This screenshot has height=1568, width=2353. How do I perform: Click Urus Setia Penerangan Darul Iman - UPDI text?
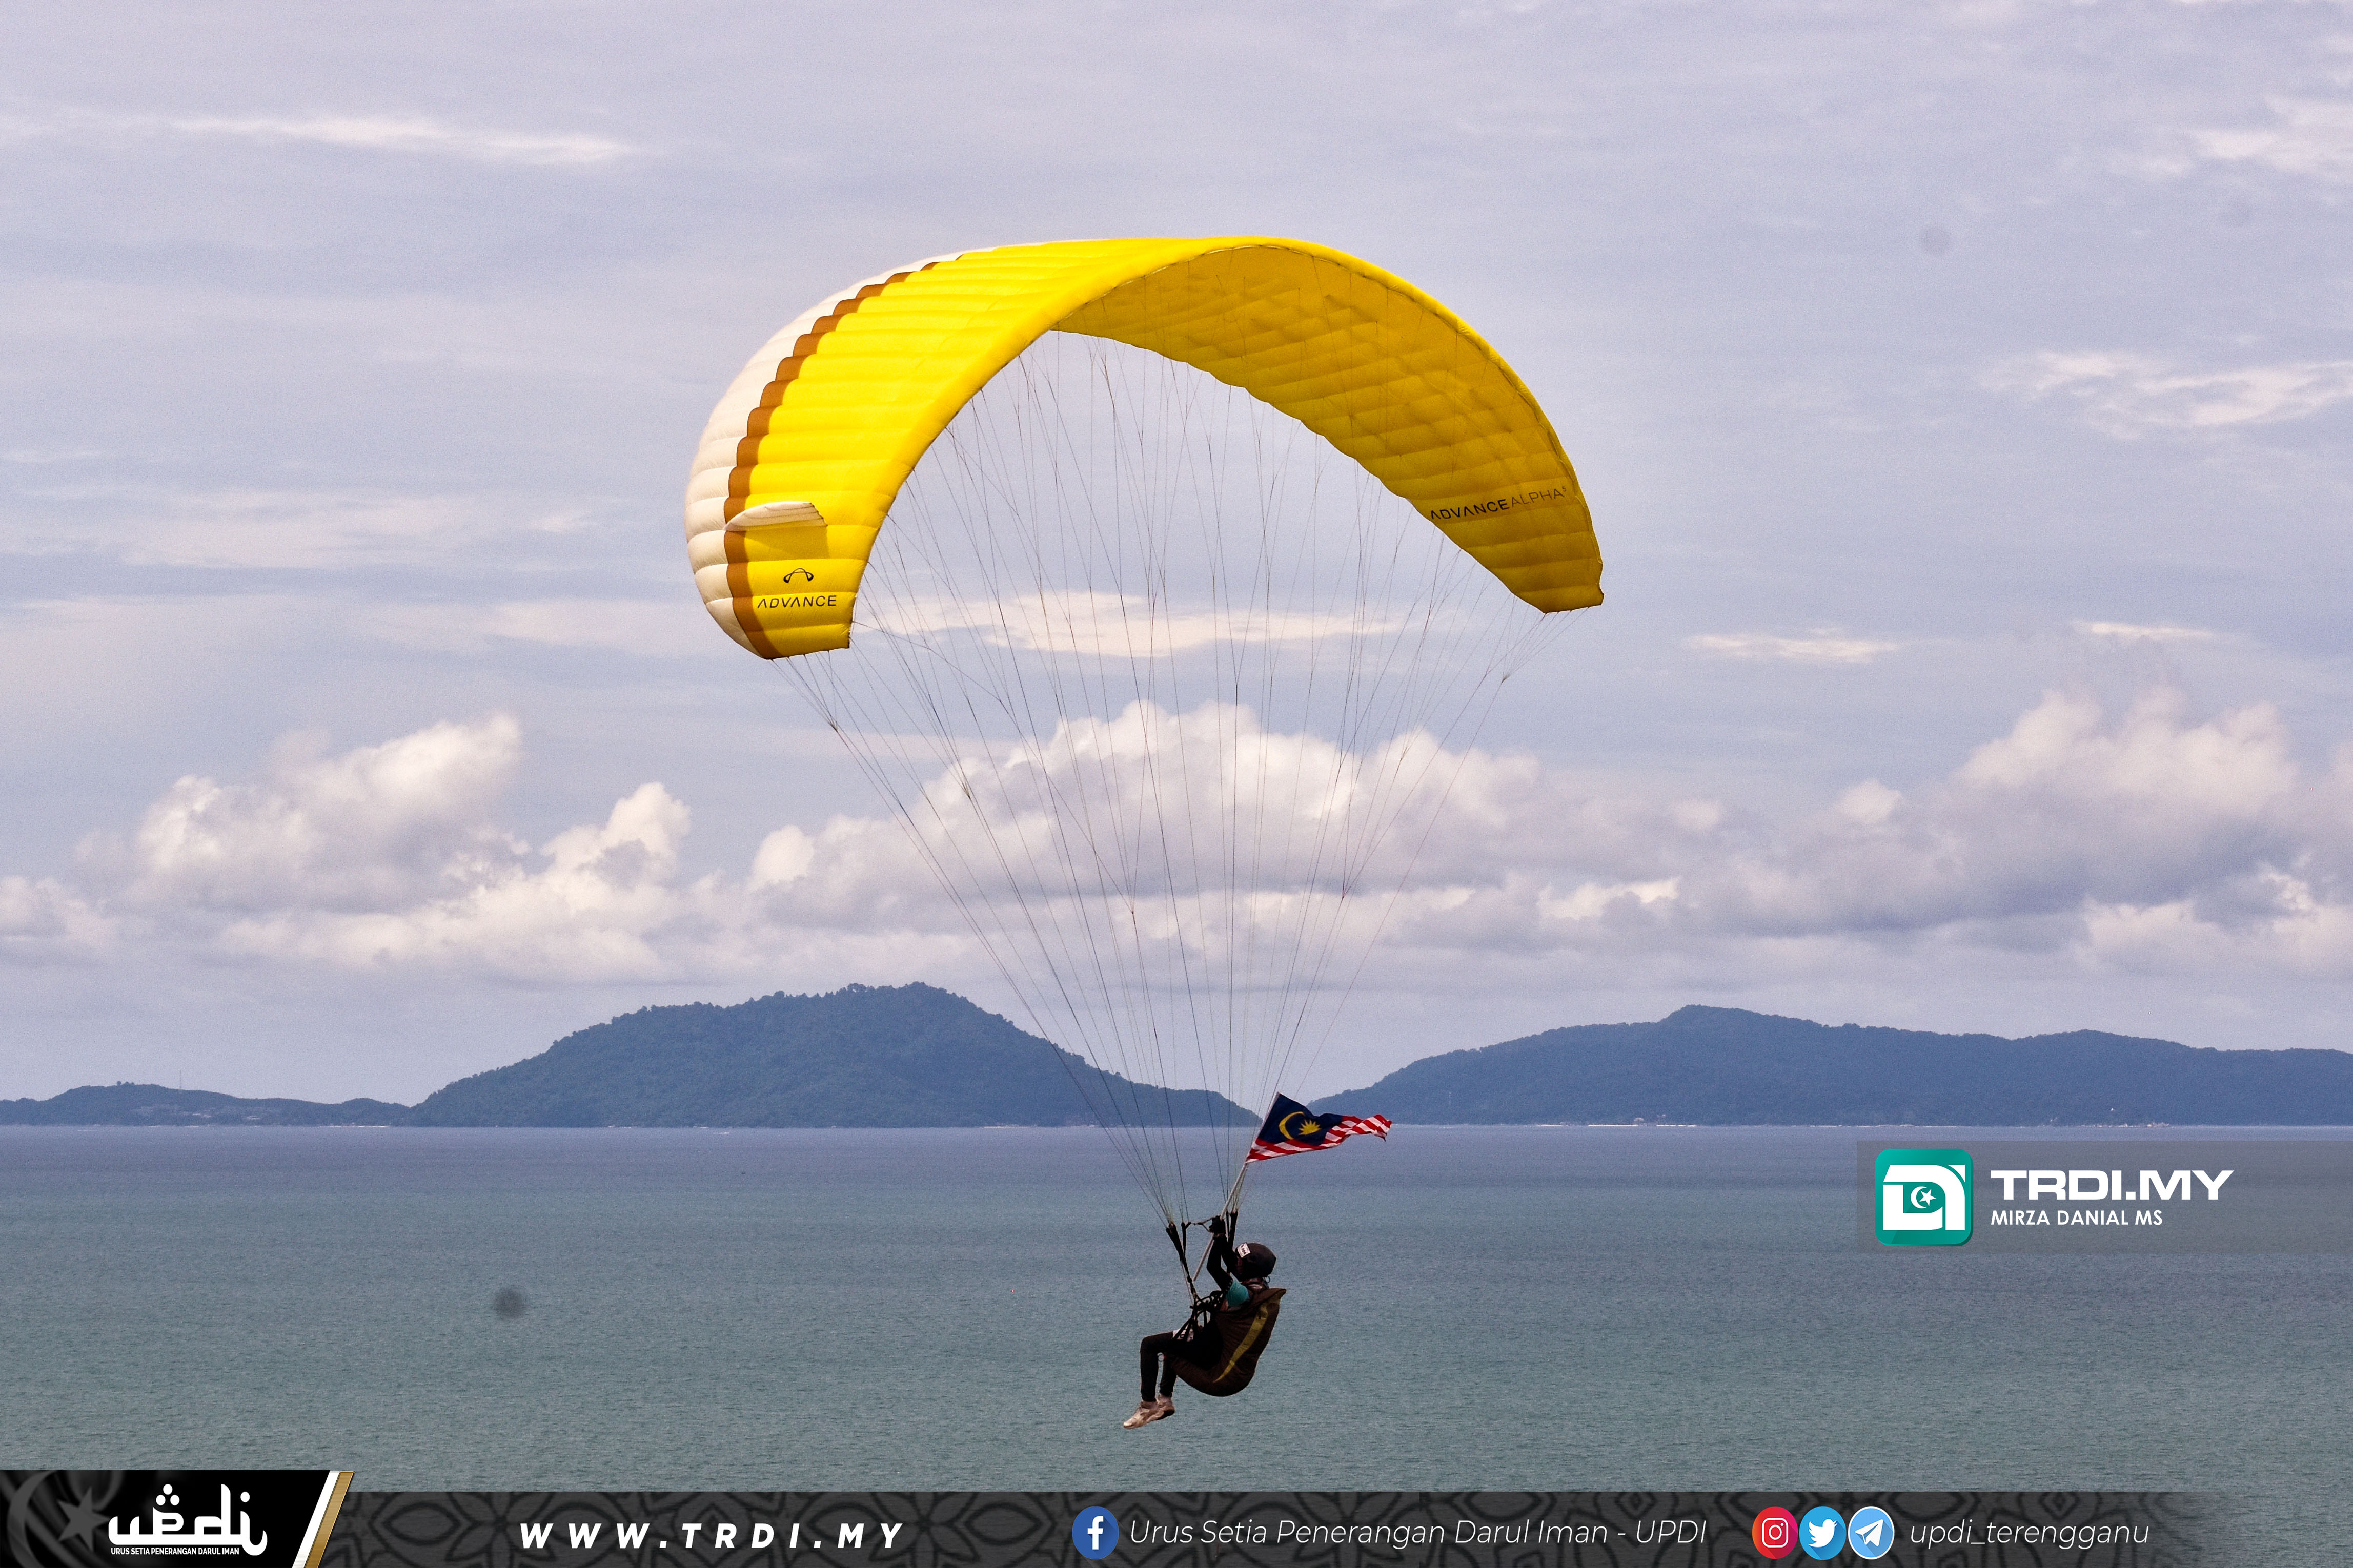1416,1532
